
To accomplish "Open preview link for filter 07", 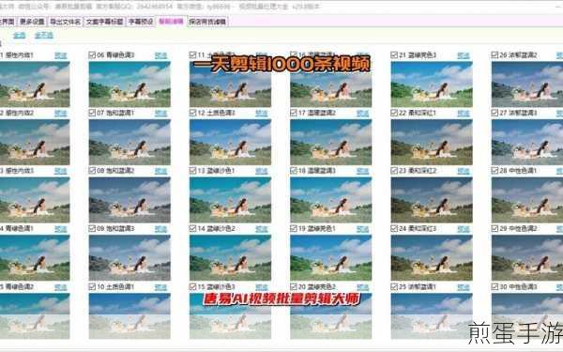I will click(x=160, y=114).
